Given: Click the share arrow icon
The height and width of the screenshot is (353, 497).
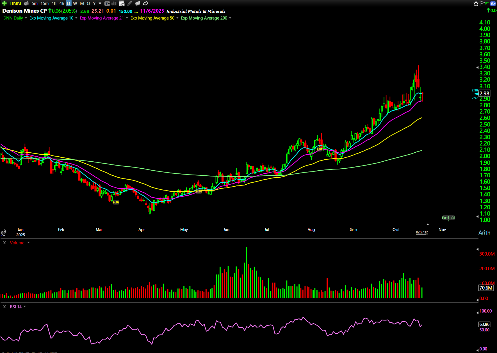Looking at the screenshot, I should point(145,3).
